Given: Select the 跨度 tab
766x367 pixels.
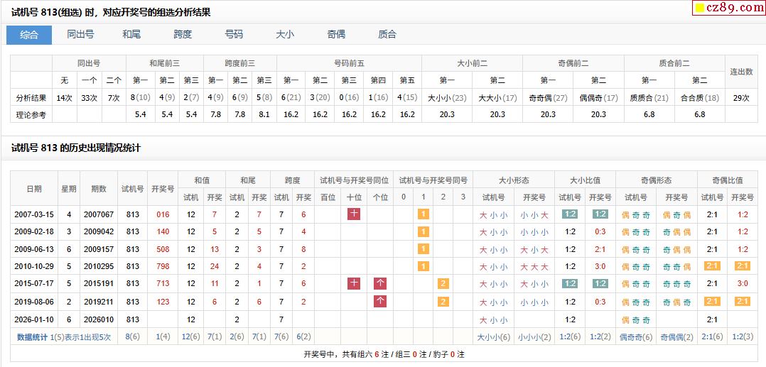Looking at the screenshot, I should click(183, 34).
